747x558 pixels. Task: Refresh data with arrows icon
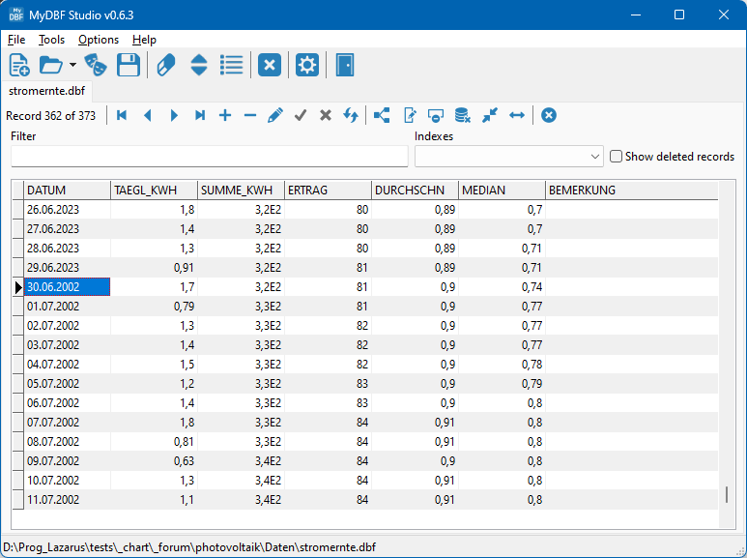(x=351, y=115)
